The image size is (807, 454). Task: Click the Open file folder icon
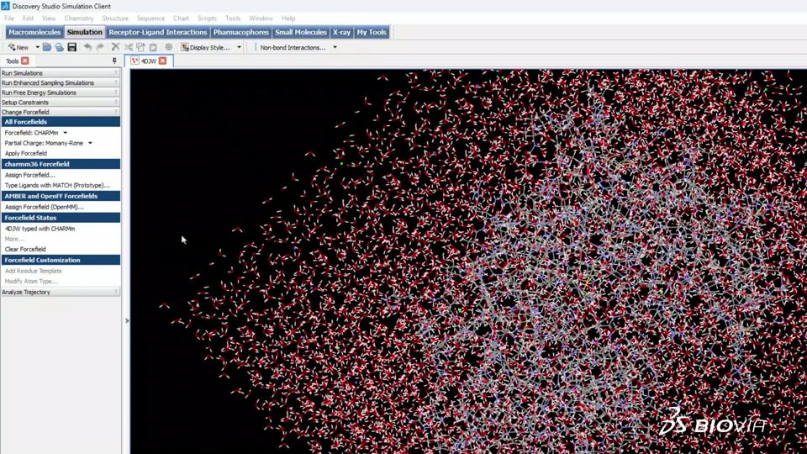point(47,47)
